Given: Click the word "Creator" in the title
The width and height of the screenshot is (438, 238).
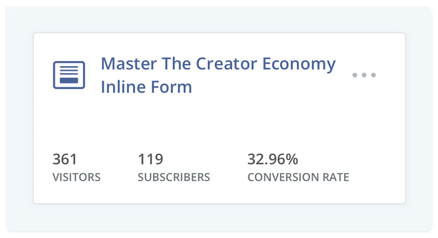Looking at the screenshot, I should 226,64.
